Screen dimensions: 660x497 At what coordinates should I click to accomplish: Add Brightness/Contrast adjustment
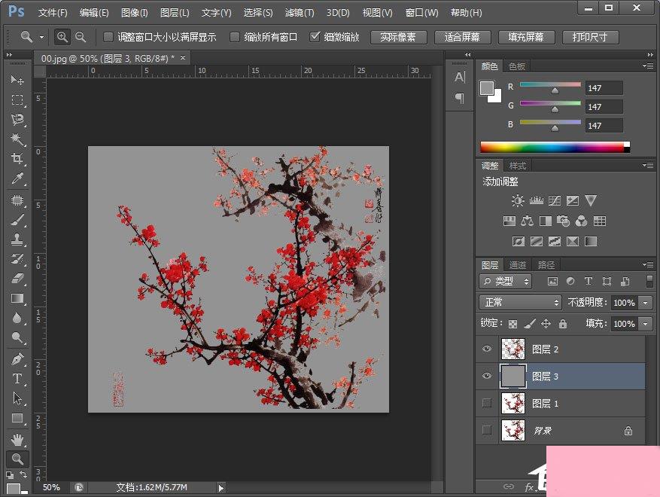coord(518,200)
